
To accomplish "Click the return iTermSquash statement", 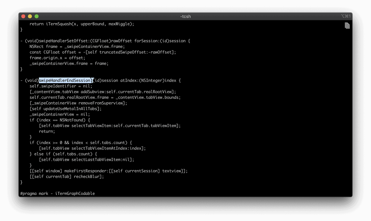I will pyautogui.click(x=81, y=23).
